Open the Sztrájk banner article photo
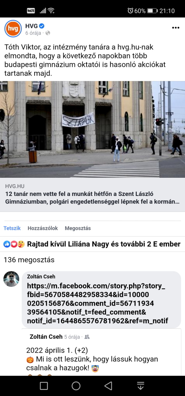The width and height of the screenshot is (185, 396). pos(92,129)
